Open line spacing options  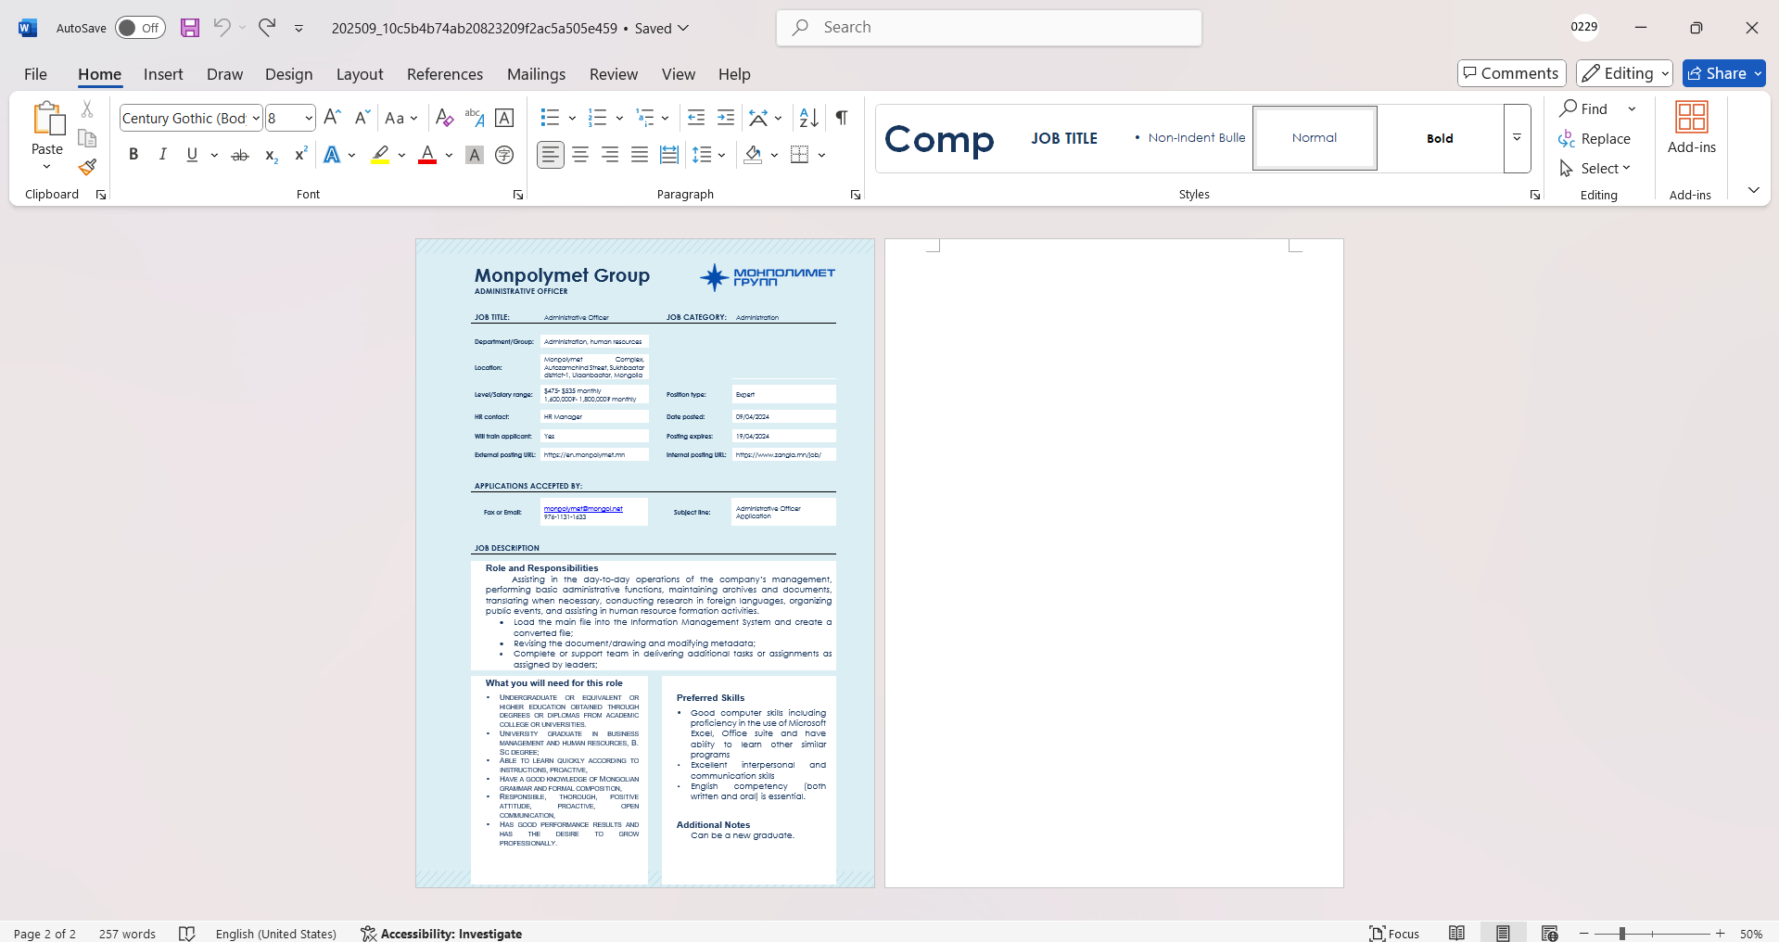tap(709, 155)
